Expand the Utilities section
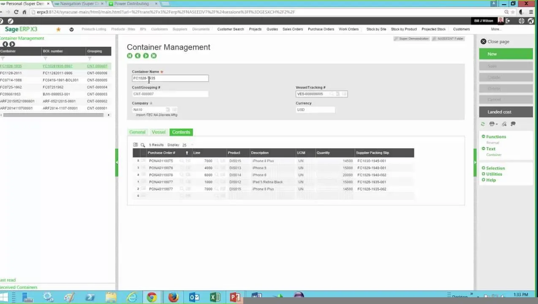Image resolution: width=538 pixels, height=304 pixels. pos(495,174)
